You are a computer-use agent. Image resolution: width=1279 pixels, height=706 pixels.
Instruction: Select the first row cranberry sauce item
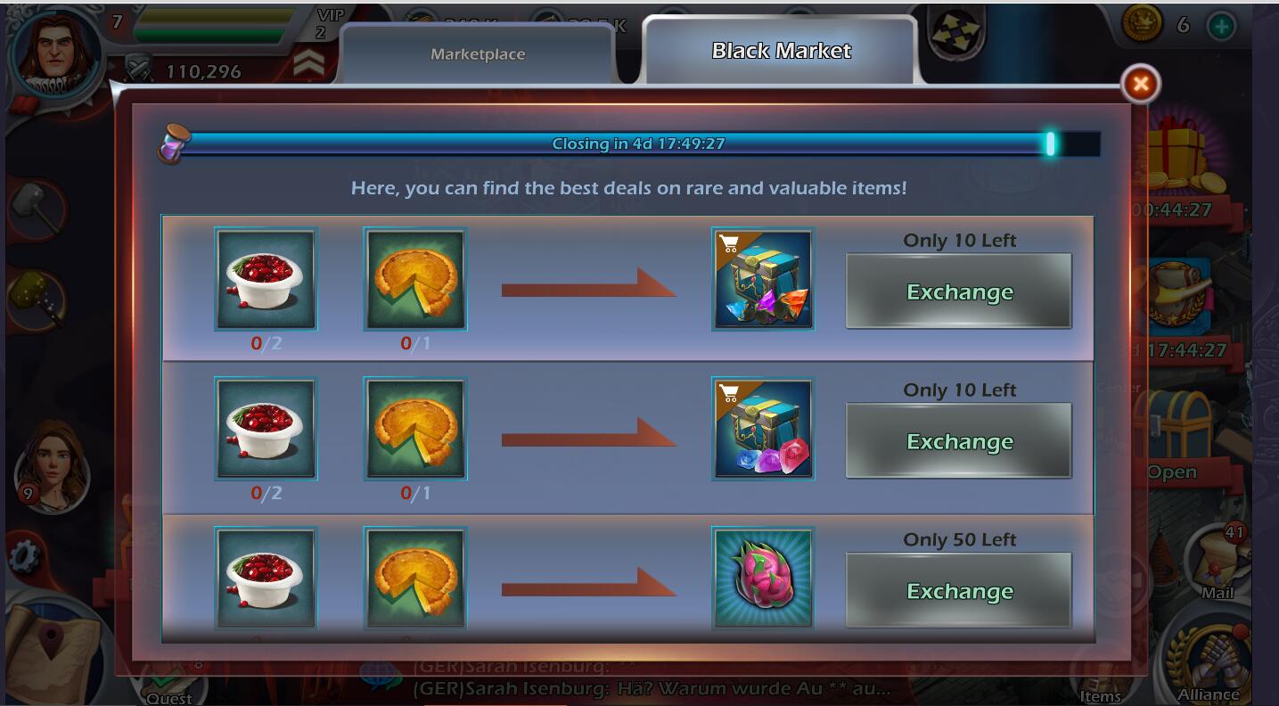click(265, 280)
